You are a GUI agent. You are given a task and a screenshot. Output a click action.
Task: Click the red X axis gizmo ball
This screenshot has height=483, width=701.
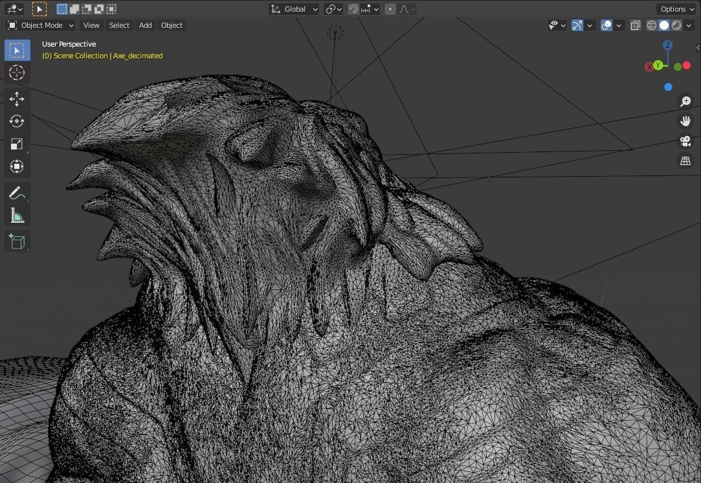click(649, 67)
